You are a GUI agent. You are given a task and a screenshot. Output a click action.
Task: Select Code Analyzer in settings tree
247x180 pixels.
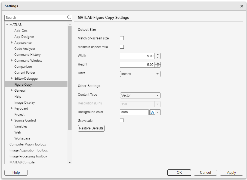click(25, 49)
